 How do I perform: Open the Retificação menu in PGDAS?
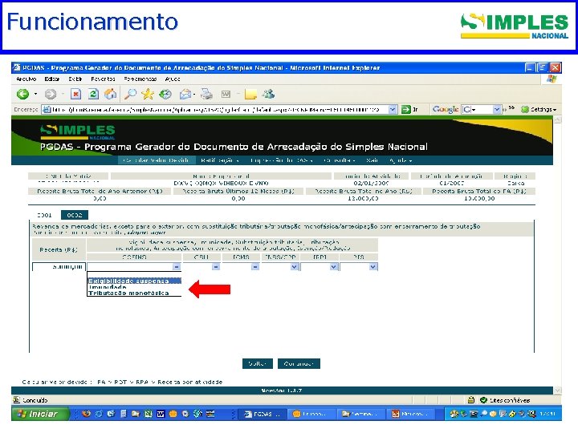pos(220,160)
